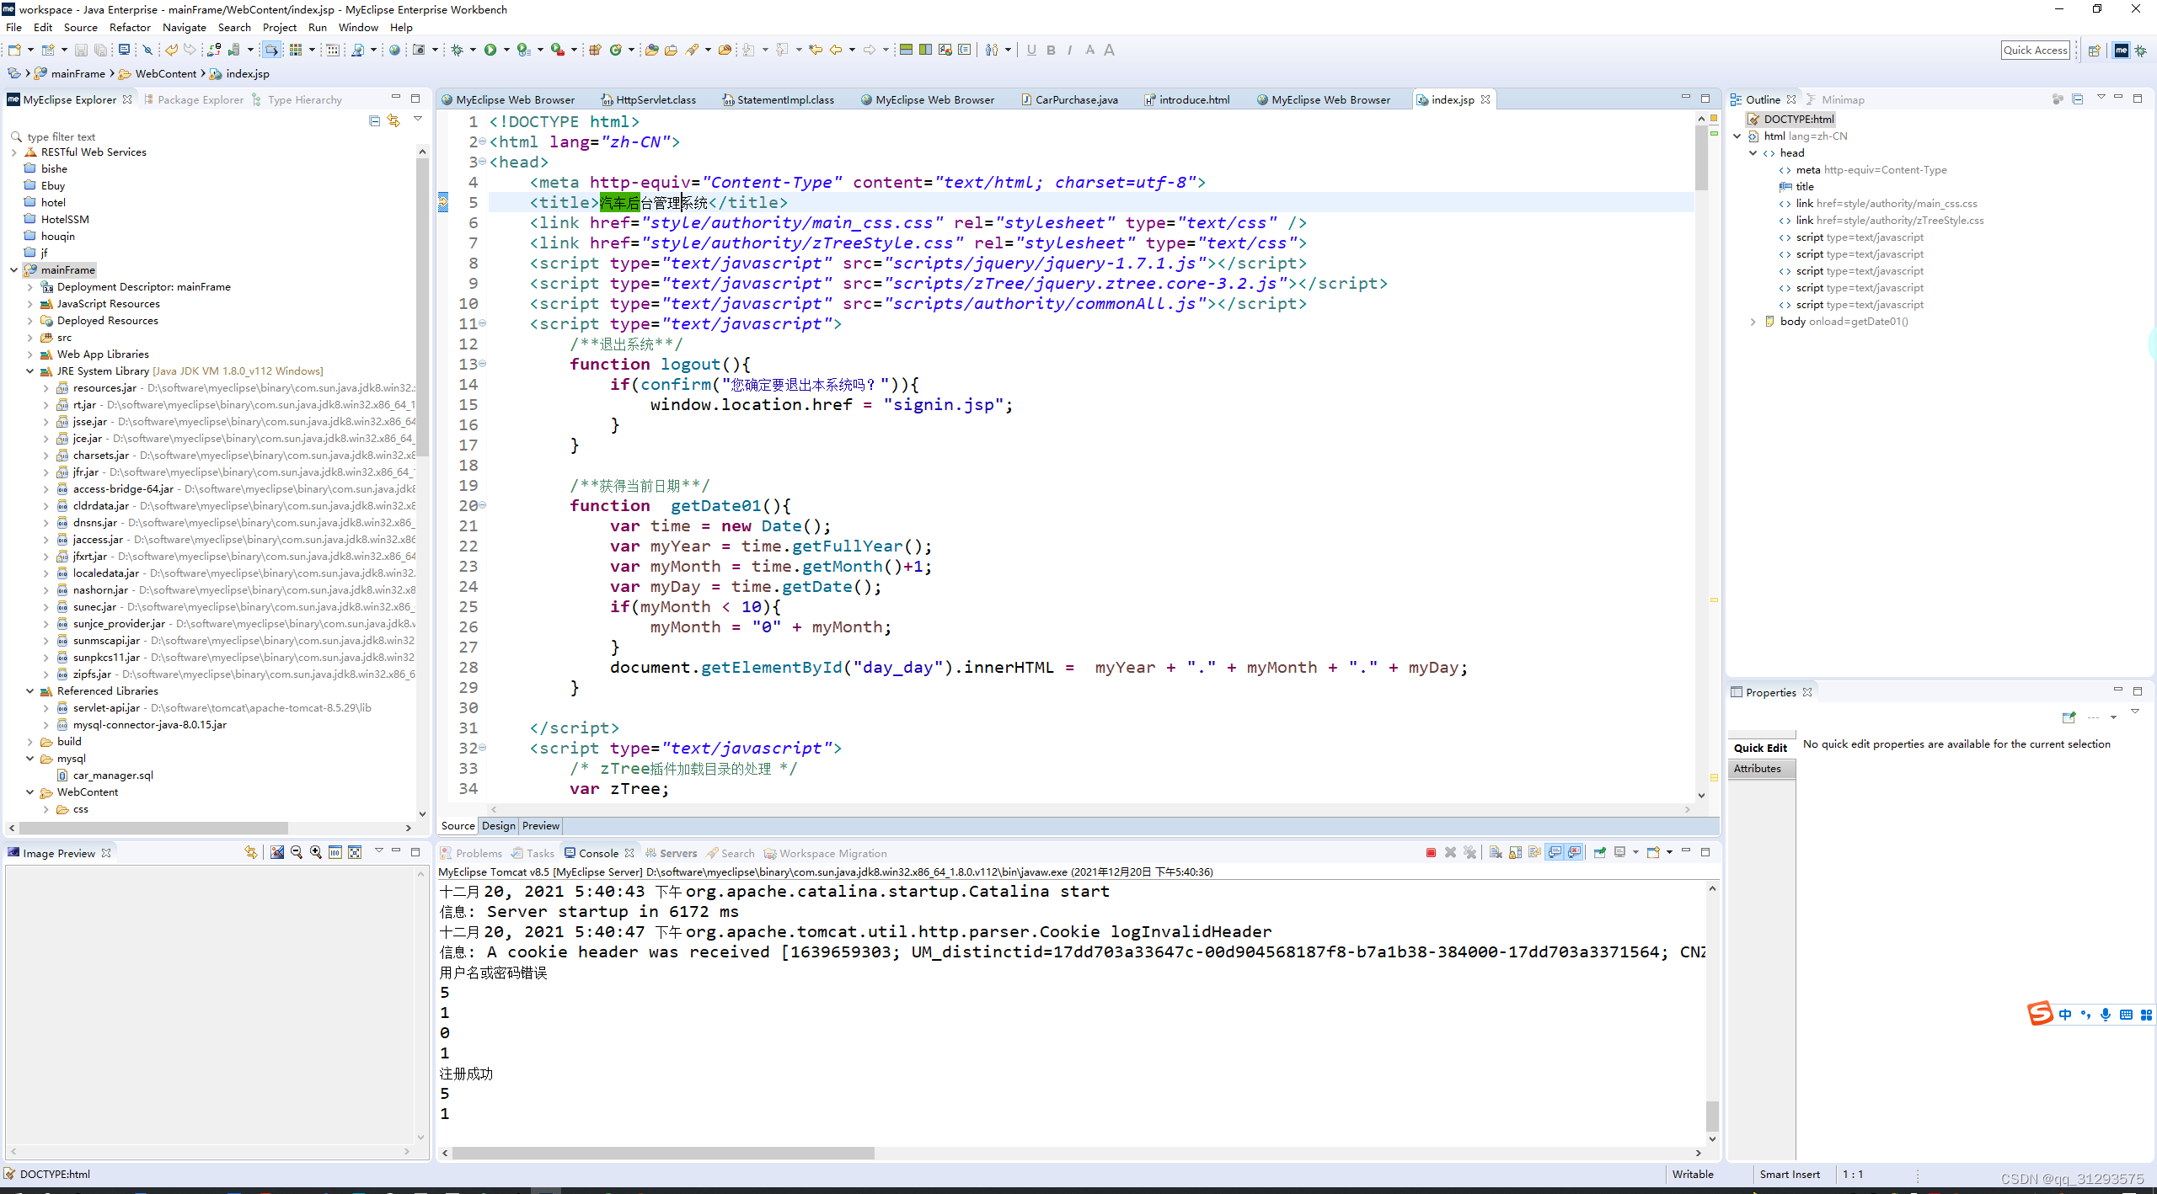This screenshot has height=1194, width=2157.
Task: Select car_manager.sql in the explorer tree
Action: click(x=113, y=776)
